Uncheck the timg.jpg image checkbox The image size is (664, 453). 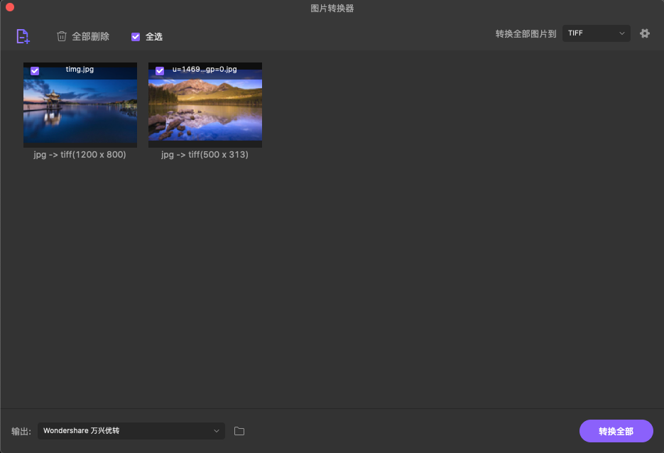click(x=35, y=71)
